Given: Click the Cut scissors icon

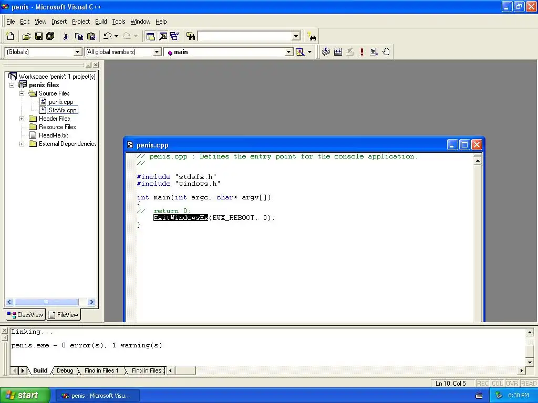Looking at the screenshot, I should pyautogui.click(x=66, y=36).
